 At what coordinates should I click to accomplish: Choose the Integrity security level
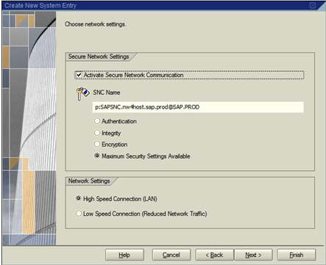coord(97,133)
